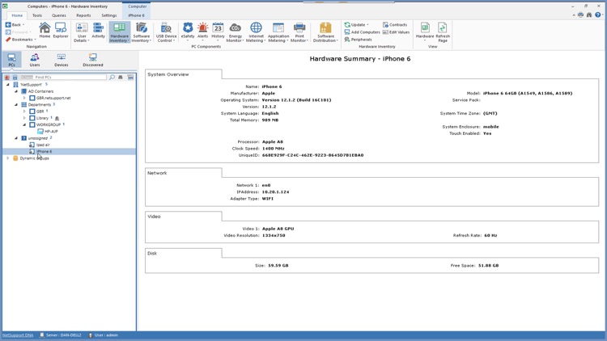Click the Peripherals button
The height and width of the screenshot is (341, 607).
pos(358,40)
